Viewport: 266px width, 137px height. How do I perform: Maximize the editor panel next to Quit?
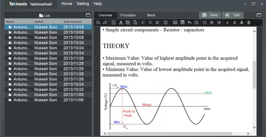(x=259, y=15)
